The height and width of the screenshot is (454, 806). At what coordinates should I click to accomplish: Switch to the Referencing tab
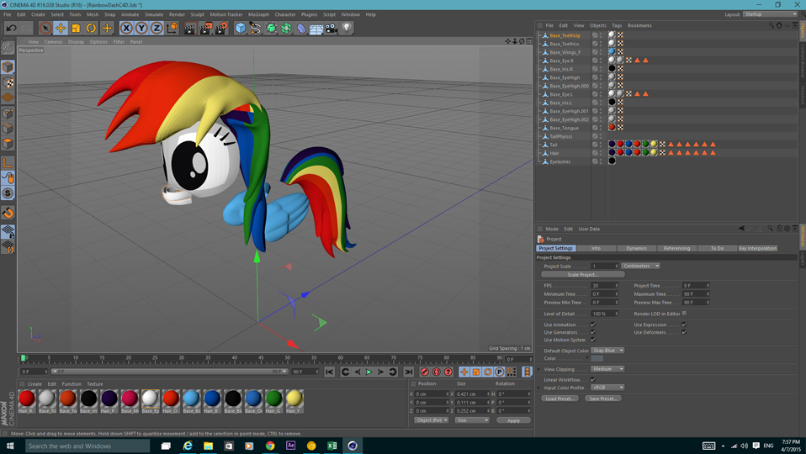pos(676,248)
